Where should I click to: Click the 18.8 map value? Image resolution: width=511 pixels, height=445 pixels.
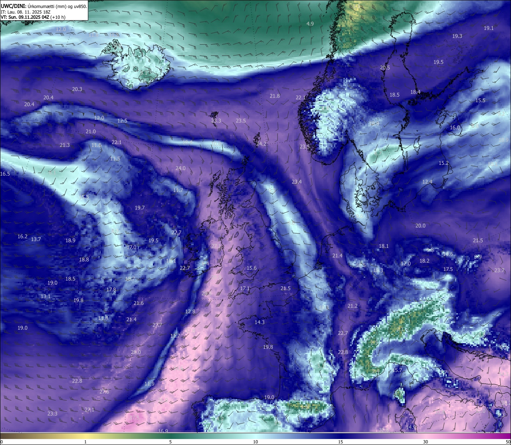(x=84, y=260)
